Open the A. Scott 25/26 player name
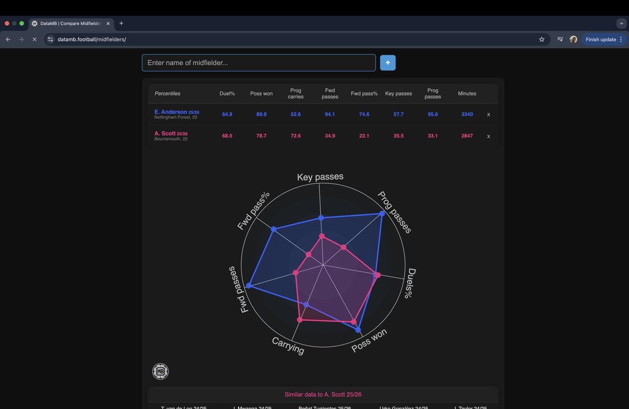The height and width of the screenshot is (409, 629). coord(171,134)
